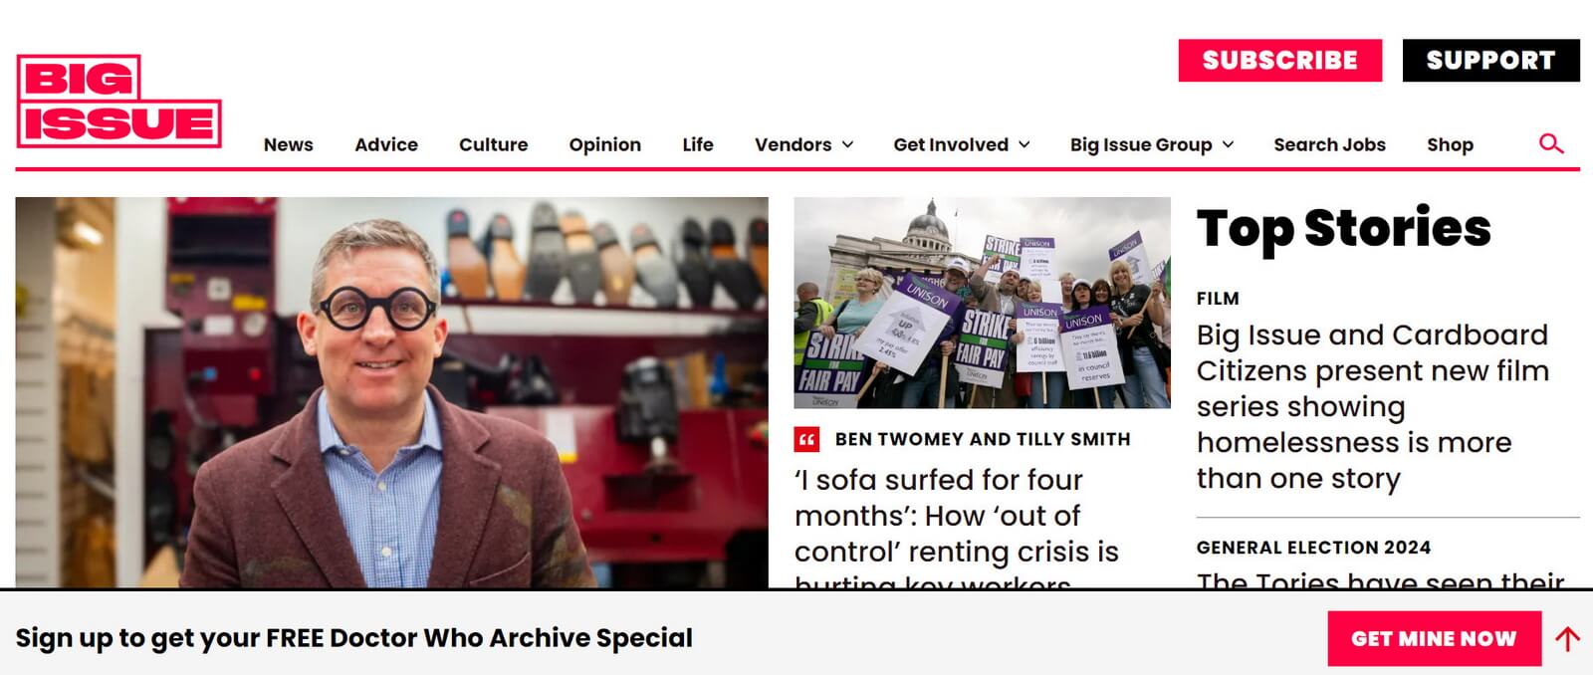Image resolution: width=1593 pixels, height=675 pixels.
Task: Open the search magnifier icon
Action: point(1551,143)
